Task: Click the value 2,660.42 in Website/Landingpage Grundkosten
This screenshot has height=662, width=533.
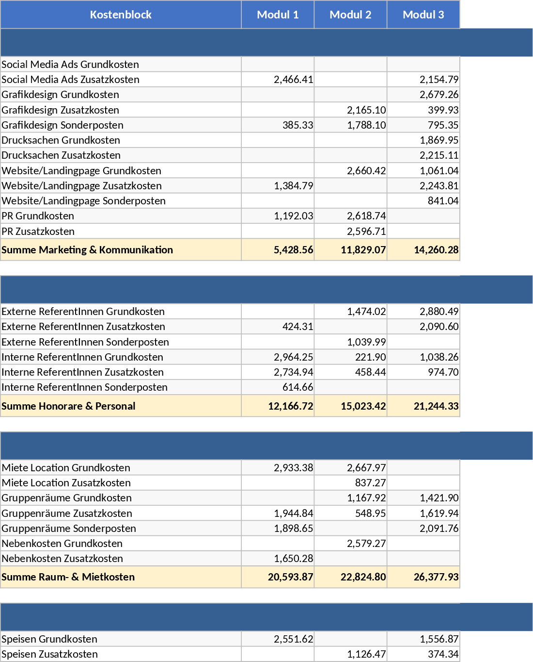Action: click(x=366, y=171)
